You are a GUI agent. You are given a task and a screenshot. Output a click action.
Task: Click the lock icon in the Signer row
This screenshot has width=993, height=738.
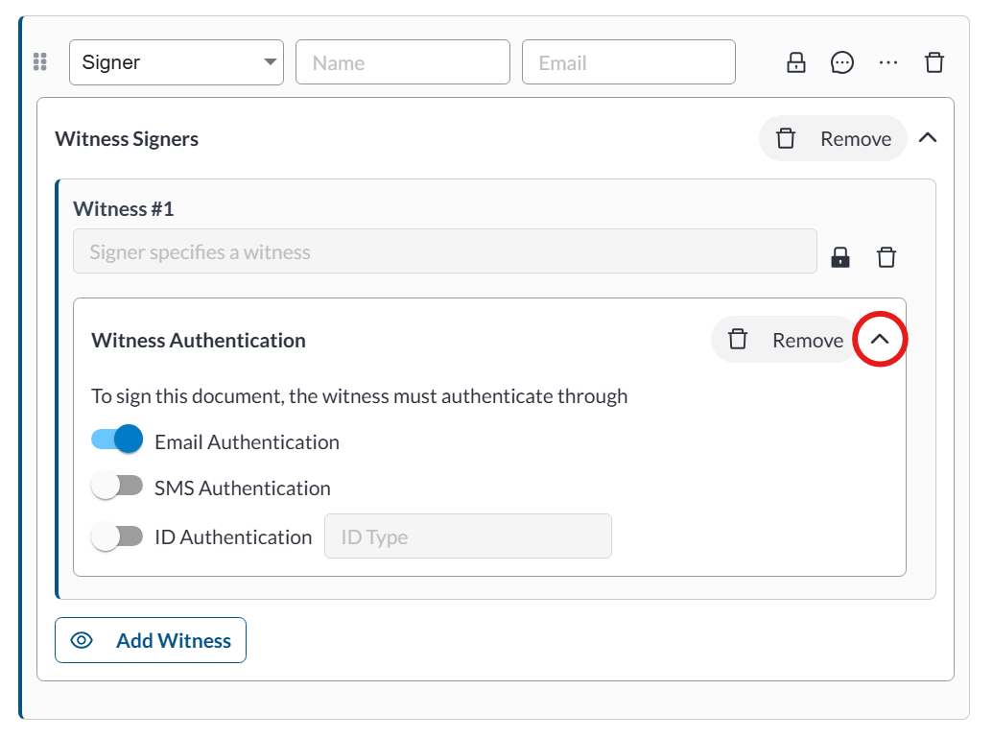[x=795, y=62]
